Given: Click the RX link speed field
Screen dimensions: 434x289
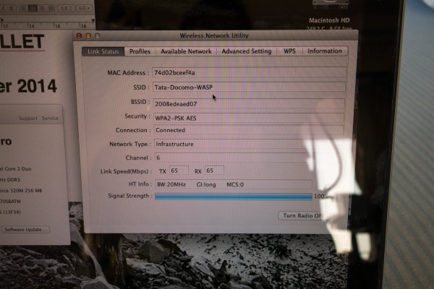Looking at the screenshot, I should 214,171.
